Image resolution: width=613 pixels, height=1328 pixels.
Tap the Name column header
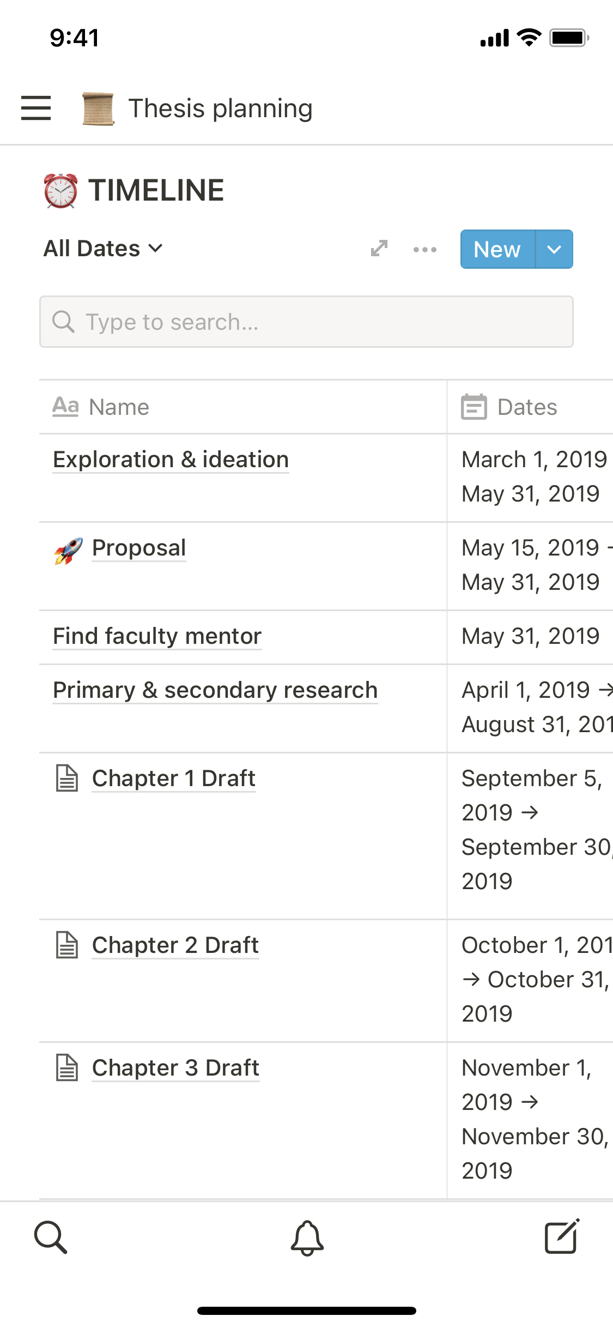pyautogui.click(x=119, y=407)
